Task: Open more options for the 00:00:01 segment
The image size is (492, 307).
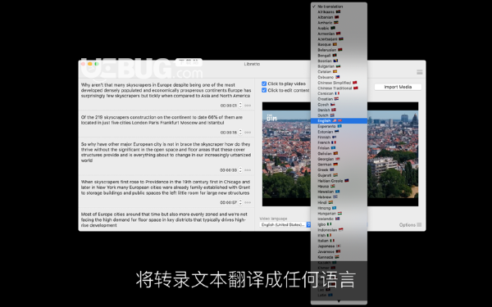Action: [248, 106]
